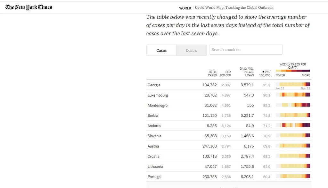Click the Georgia weekly cases heat strip
Viewport: 328px width, 188px height.
tap(293, 84)
